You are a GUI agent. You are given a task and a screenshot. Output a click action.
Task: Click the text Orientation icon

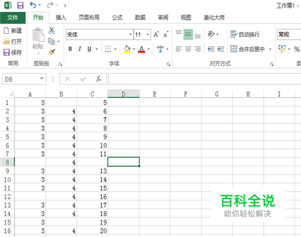point(211,34)
